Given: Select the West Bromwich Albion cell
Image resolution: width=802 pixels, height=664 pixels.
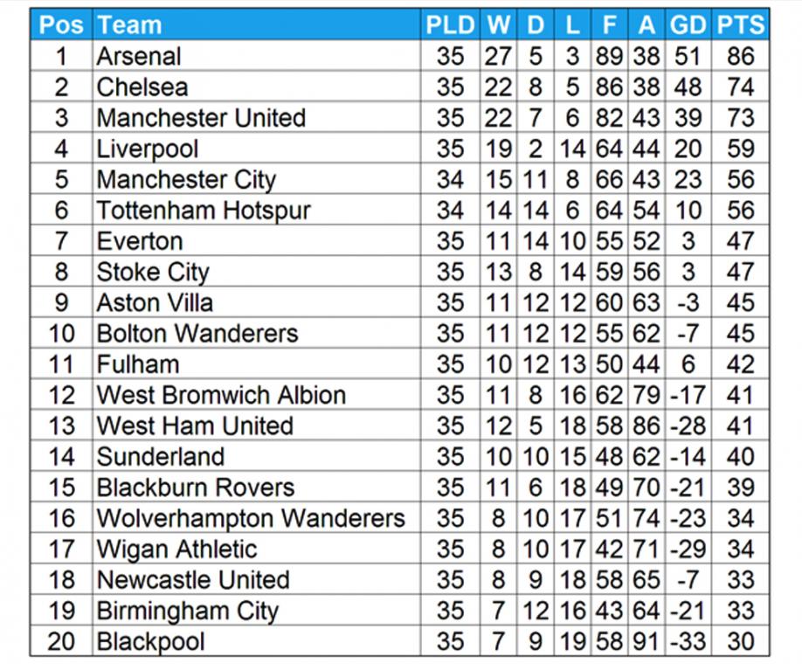Looking at the screenshot, I should pos(257,394).
